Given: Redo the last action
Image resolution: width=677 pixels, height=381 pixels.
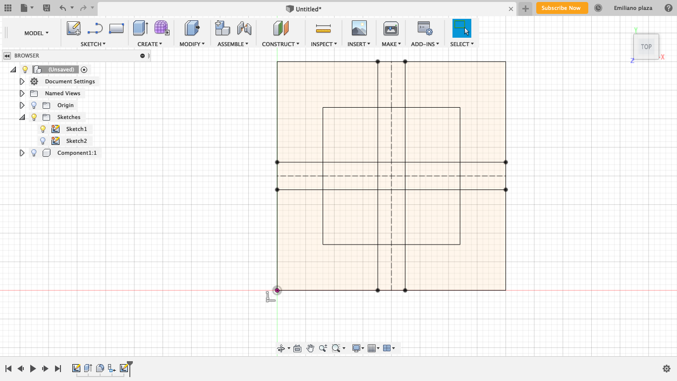Looking at the screenshot, I should pos(83,8).
